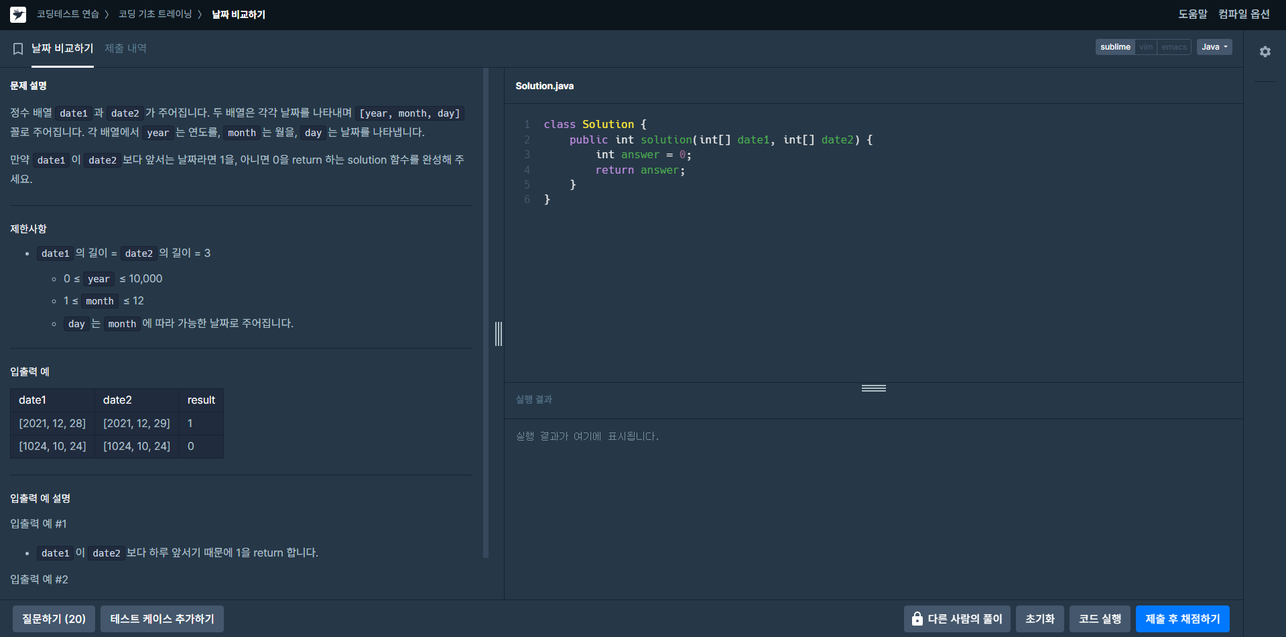
Task: Click 질문하기 (20) button
Action: 54,619
